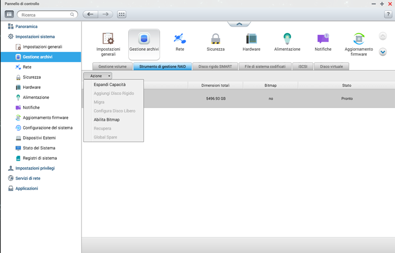Click the back navigation arrow

click(90, 14)
